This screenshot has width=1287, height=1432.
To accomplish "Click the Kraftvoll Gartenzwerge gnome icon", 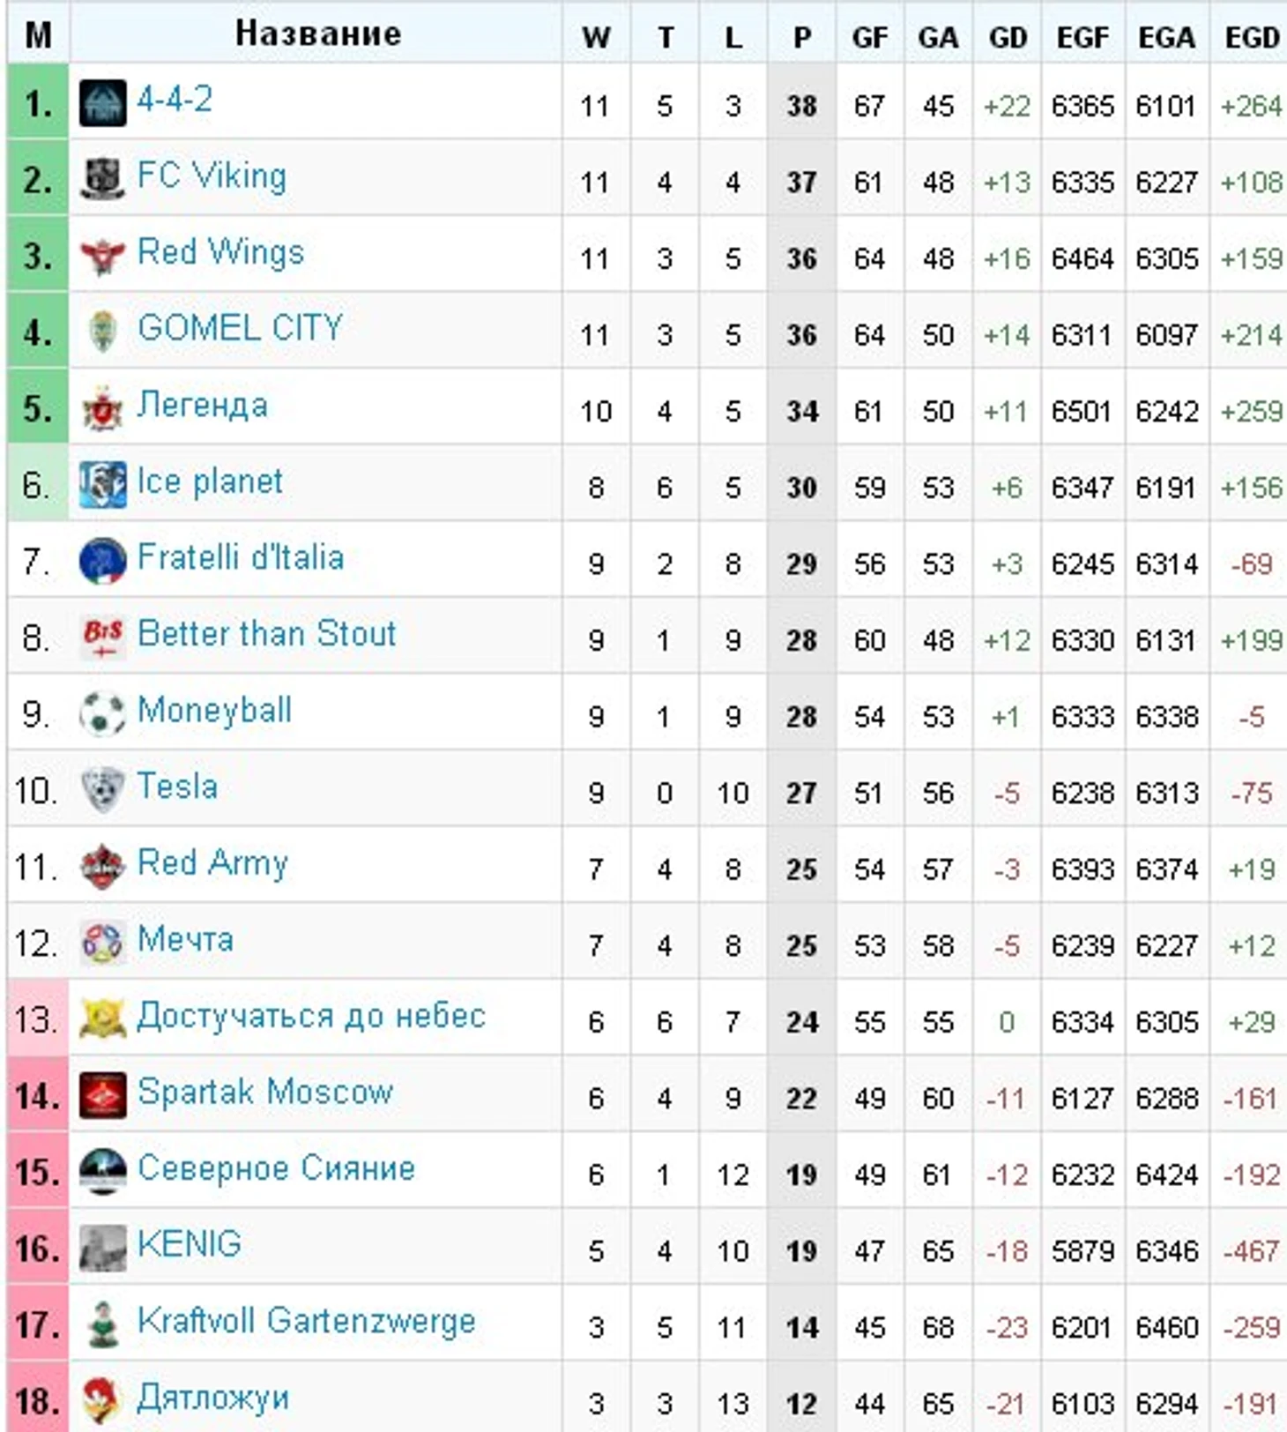I will pos(102,1325).
